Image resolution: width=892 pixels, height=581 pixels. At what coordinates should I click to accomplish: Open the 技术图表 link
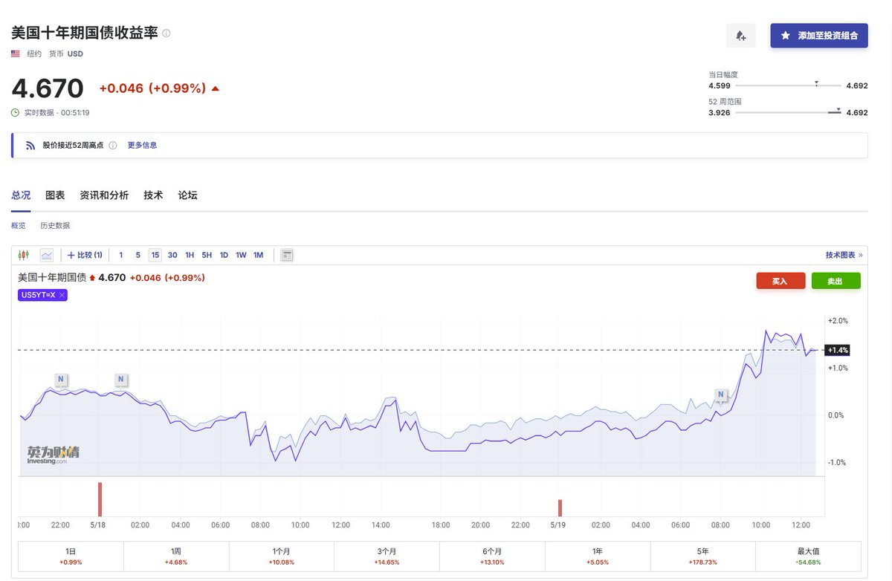(844, 255)
